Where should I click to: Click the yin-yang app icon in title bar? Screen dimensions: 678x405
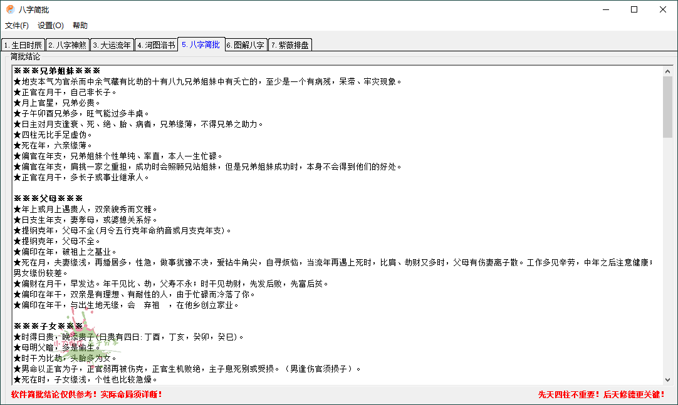(x=9, y=9)
